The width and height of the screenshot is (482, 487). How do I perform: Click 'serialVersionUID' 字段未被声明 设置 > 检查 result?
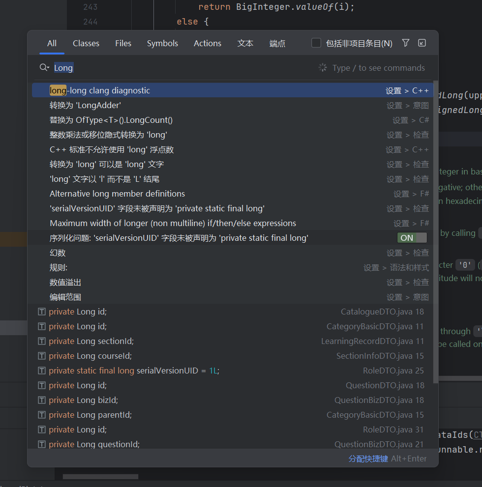[233, 208]
